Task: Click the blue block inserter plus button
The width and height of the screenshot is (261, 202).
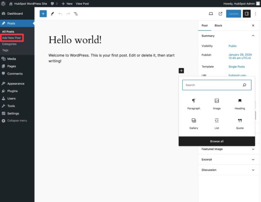Action: [x=43, y=13]
